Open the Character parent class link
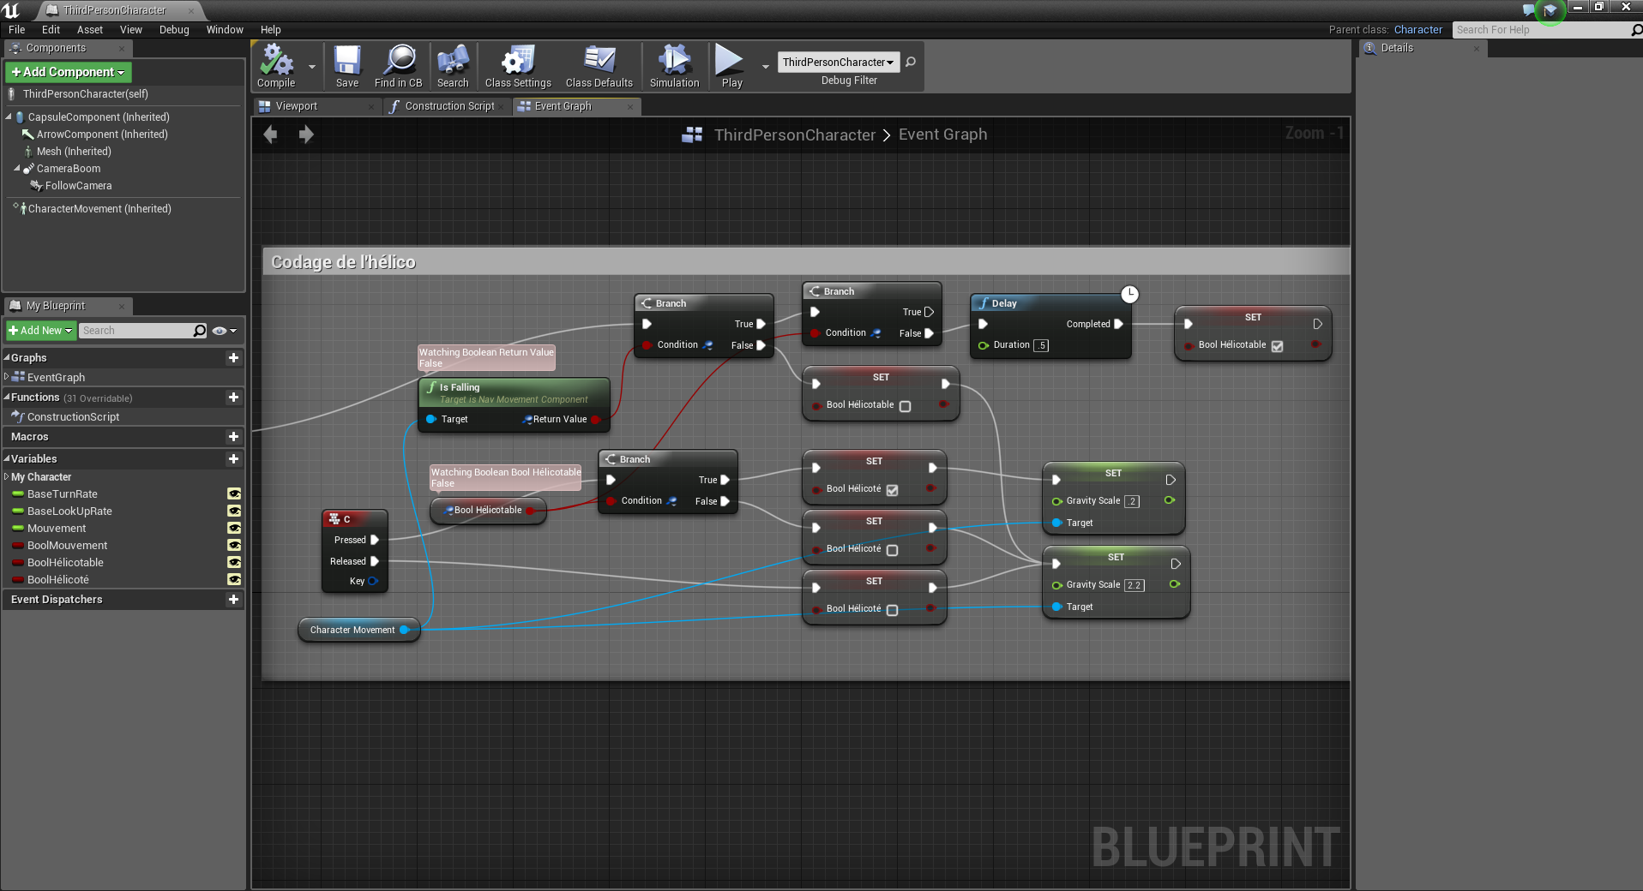 pos(1417,30)
